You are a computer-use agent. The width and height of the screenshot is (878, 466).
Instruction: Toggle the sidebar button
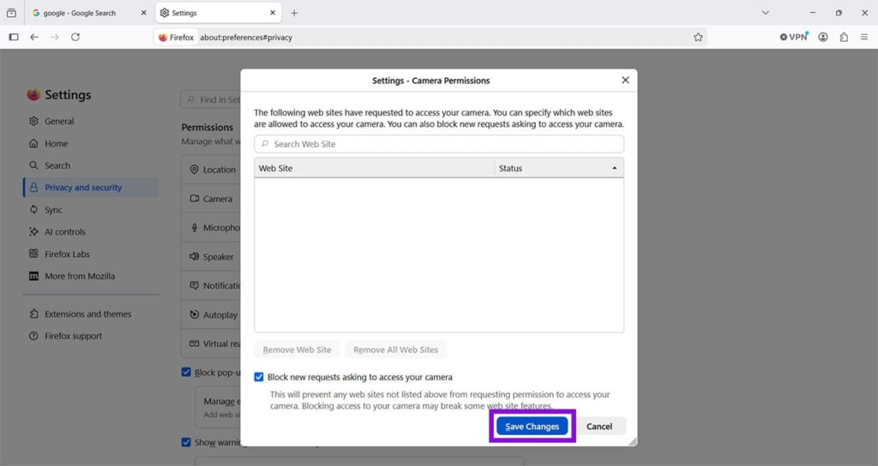coord(14,37)
